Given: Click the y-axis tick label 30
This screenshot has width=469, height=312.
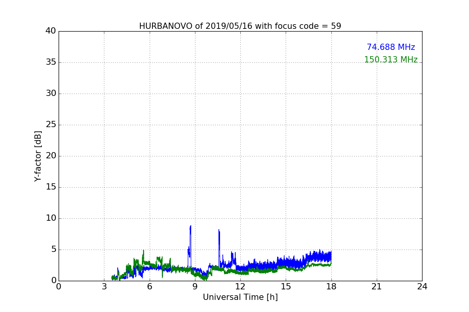Looking at the screenshot, I should (x=51, y=94).
